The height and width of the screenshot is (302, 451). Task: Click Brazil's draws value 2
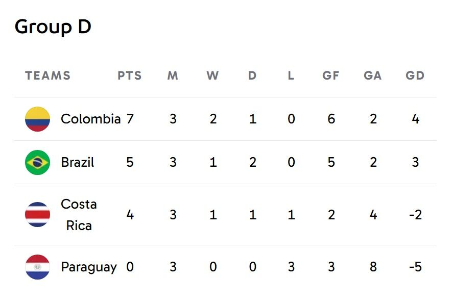coord(252,162)
